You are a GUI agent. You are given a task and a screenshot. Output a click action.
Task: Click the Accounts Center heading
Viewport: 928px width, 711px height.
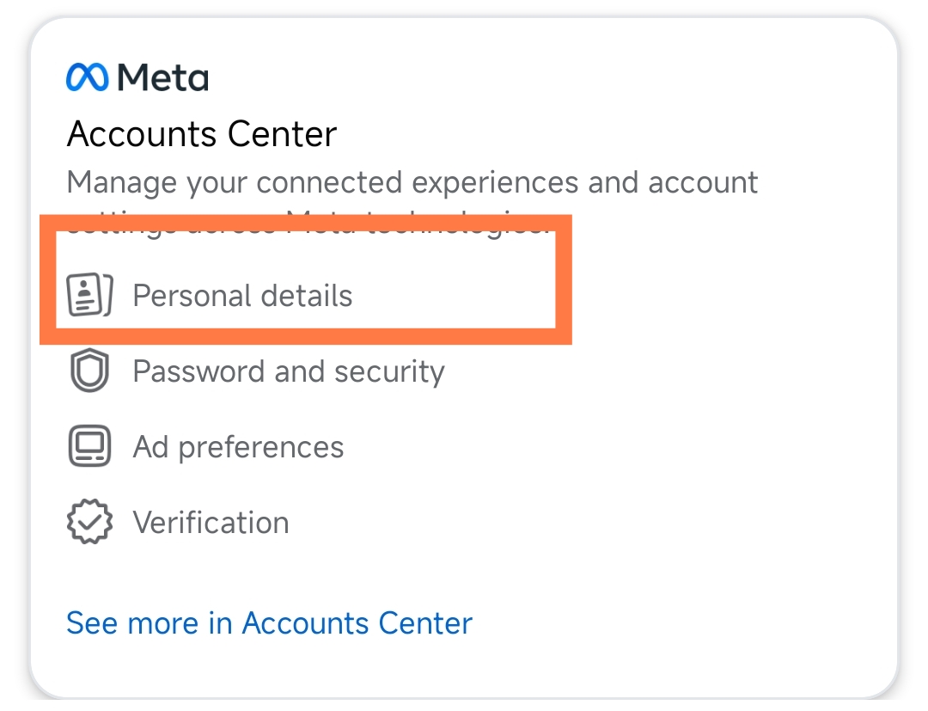pos(202,134)
